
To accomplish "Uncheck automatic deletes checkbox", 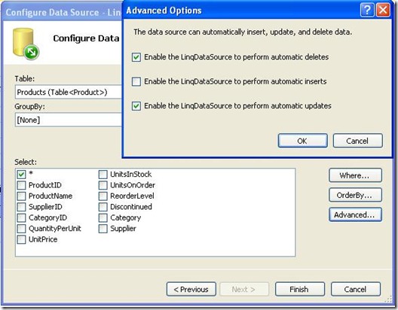I will coord(136,57).
